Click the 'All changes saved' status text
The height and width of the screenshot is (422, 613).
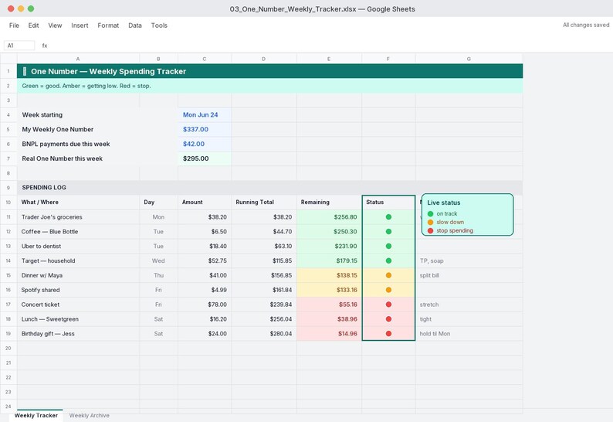click(x=586, y=25)
